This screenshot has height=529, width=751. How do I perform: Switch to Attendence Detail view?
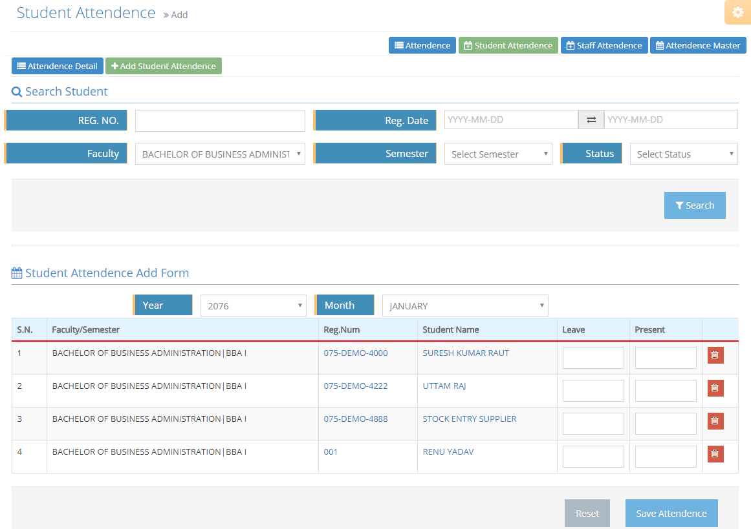57,66
